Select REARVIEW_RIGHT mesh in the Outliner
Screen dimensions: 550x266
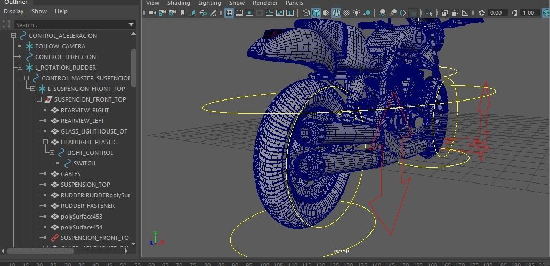tap(85, 110)
